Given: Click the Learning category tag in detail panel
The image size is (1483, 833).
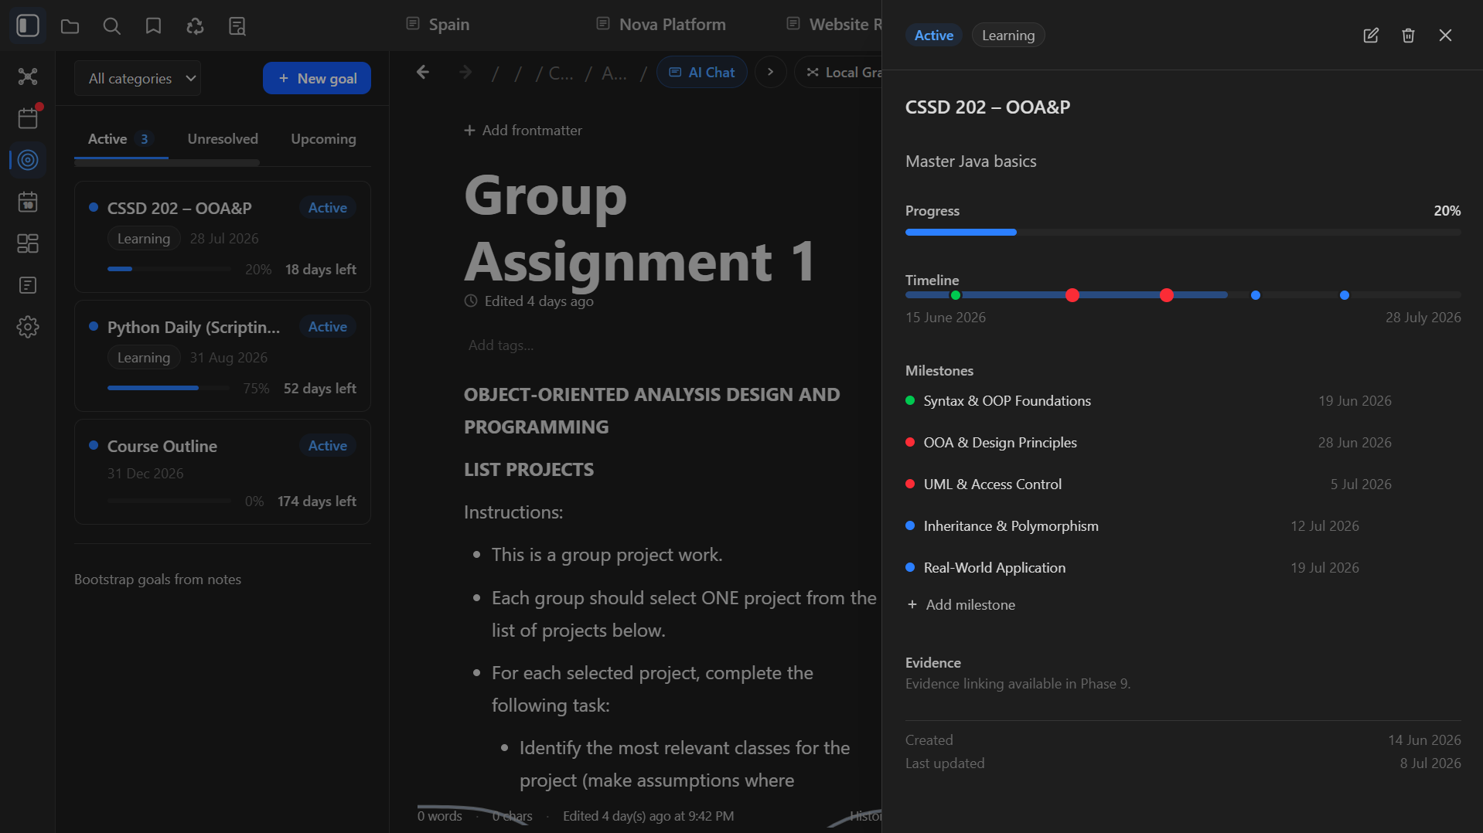Looking at the screenshot, I should click(x=1008, y=36).
